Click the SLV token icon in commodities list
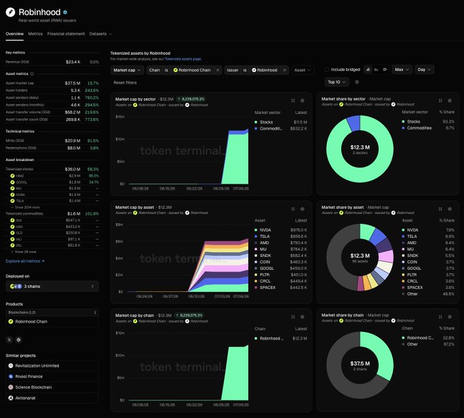Viewport: 464px width, 418px height. click(x=12, y=220)
